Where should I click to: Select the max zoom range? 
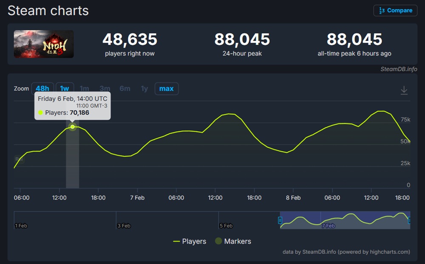click(x=166, y=89)
